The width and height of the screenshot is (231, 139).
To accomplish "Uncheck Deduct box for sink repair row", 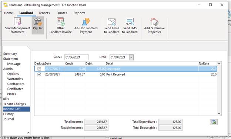I will 39,69.
